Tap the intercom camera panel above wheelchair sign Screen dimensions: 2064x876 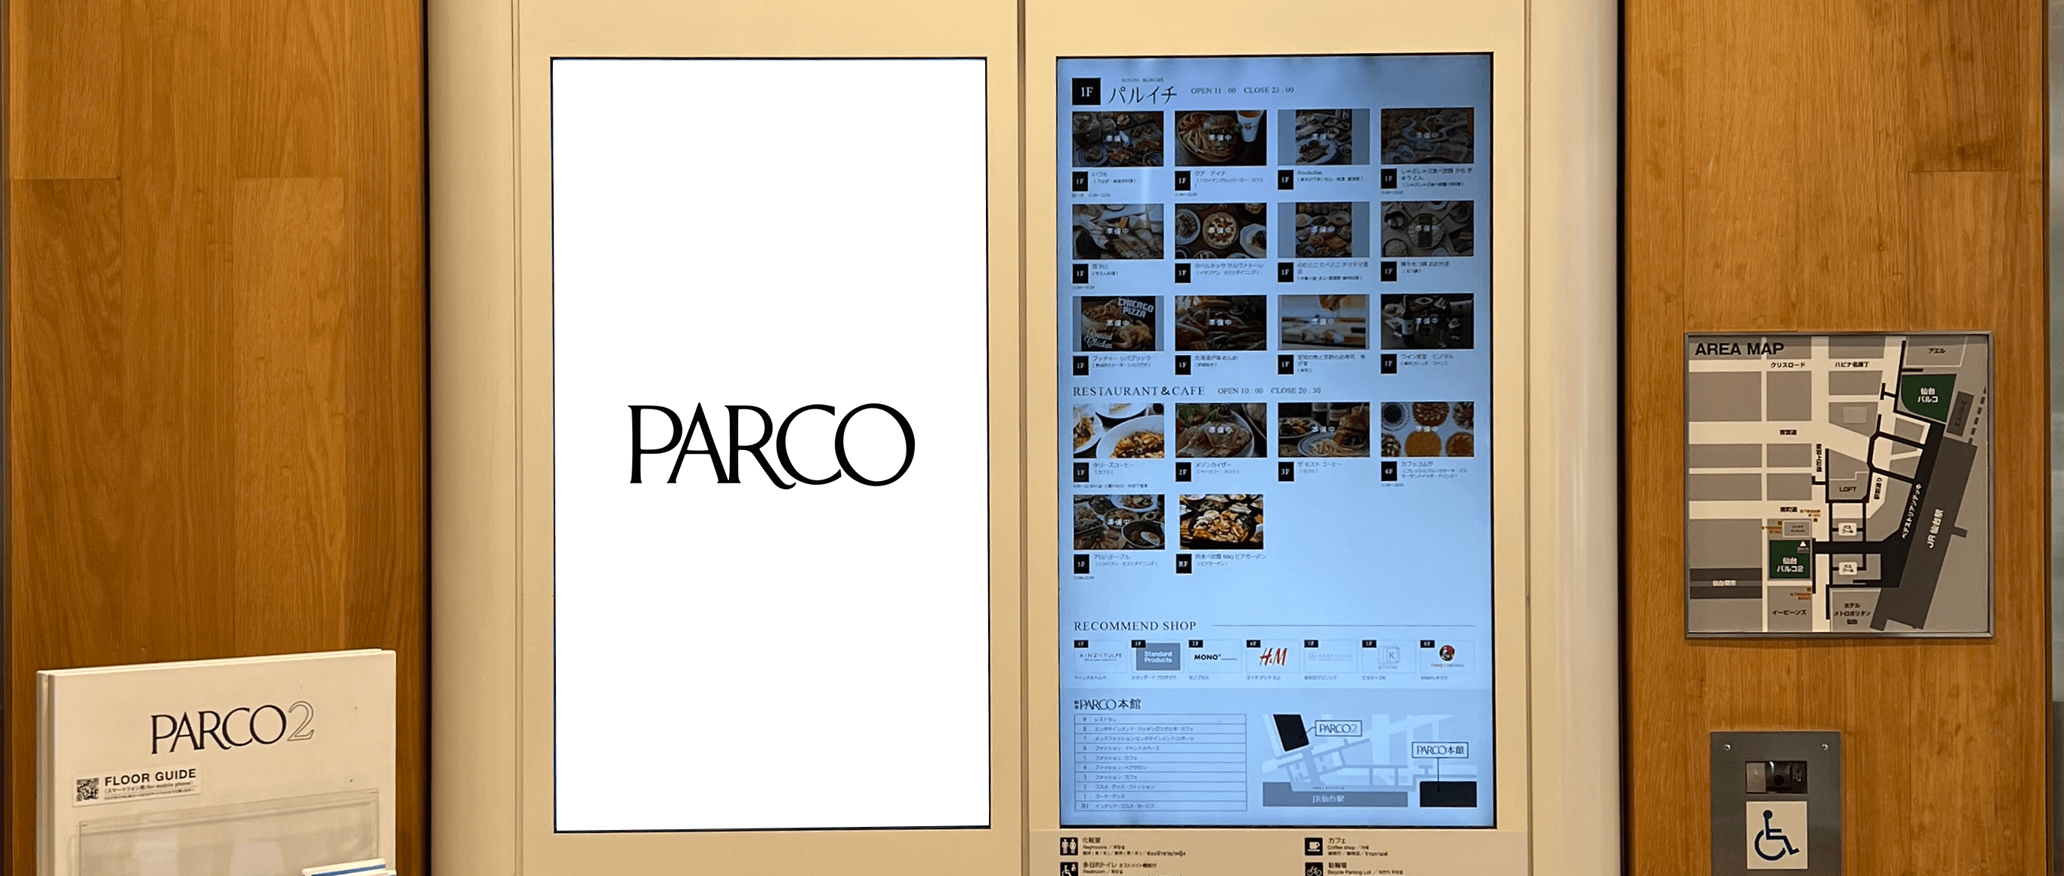pyautogui.click(x=1776, y=776)
